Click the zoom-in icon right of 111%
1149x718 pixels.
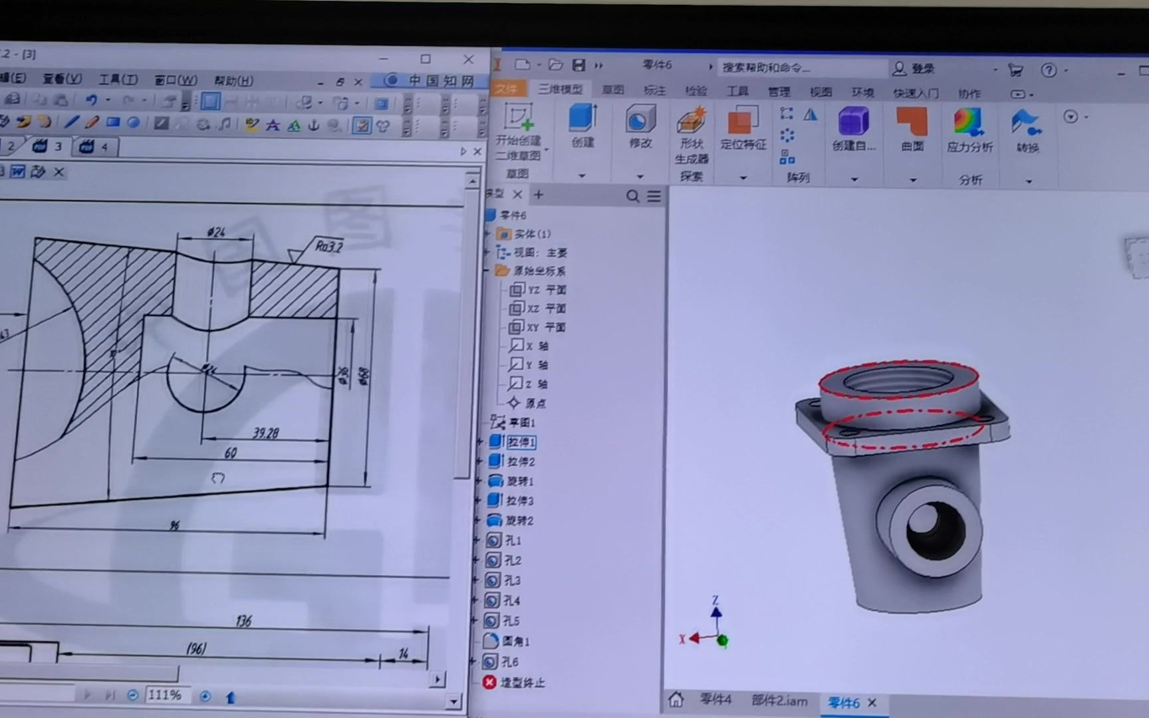(205, 696)
